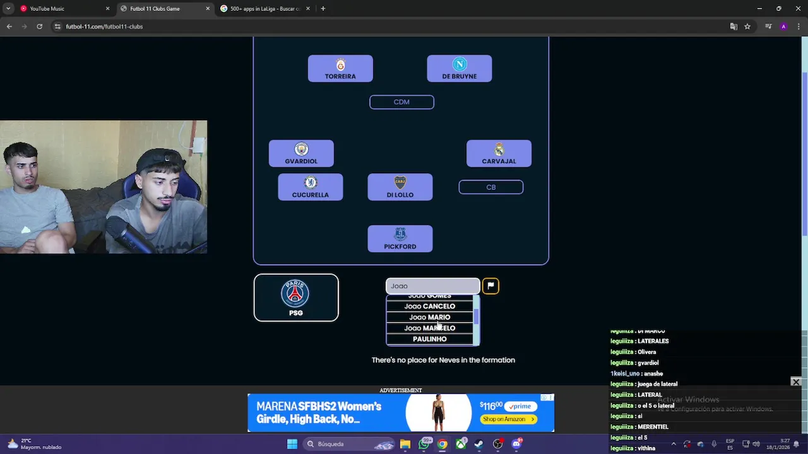808x454 pixels.
Task: Click the empty CDM position slot
Action: tap(401, 102)
